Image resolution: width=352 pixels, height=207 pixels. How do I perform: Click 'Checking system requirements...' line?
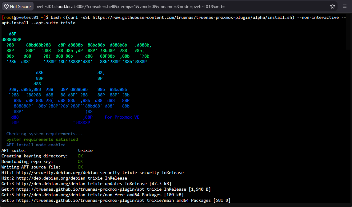(x=44, y=134)
